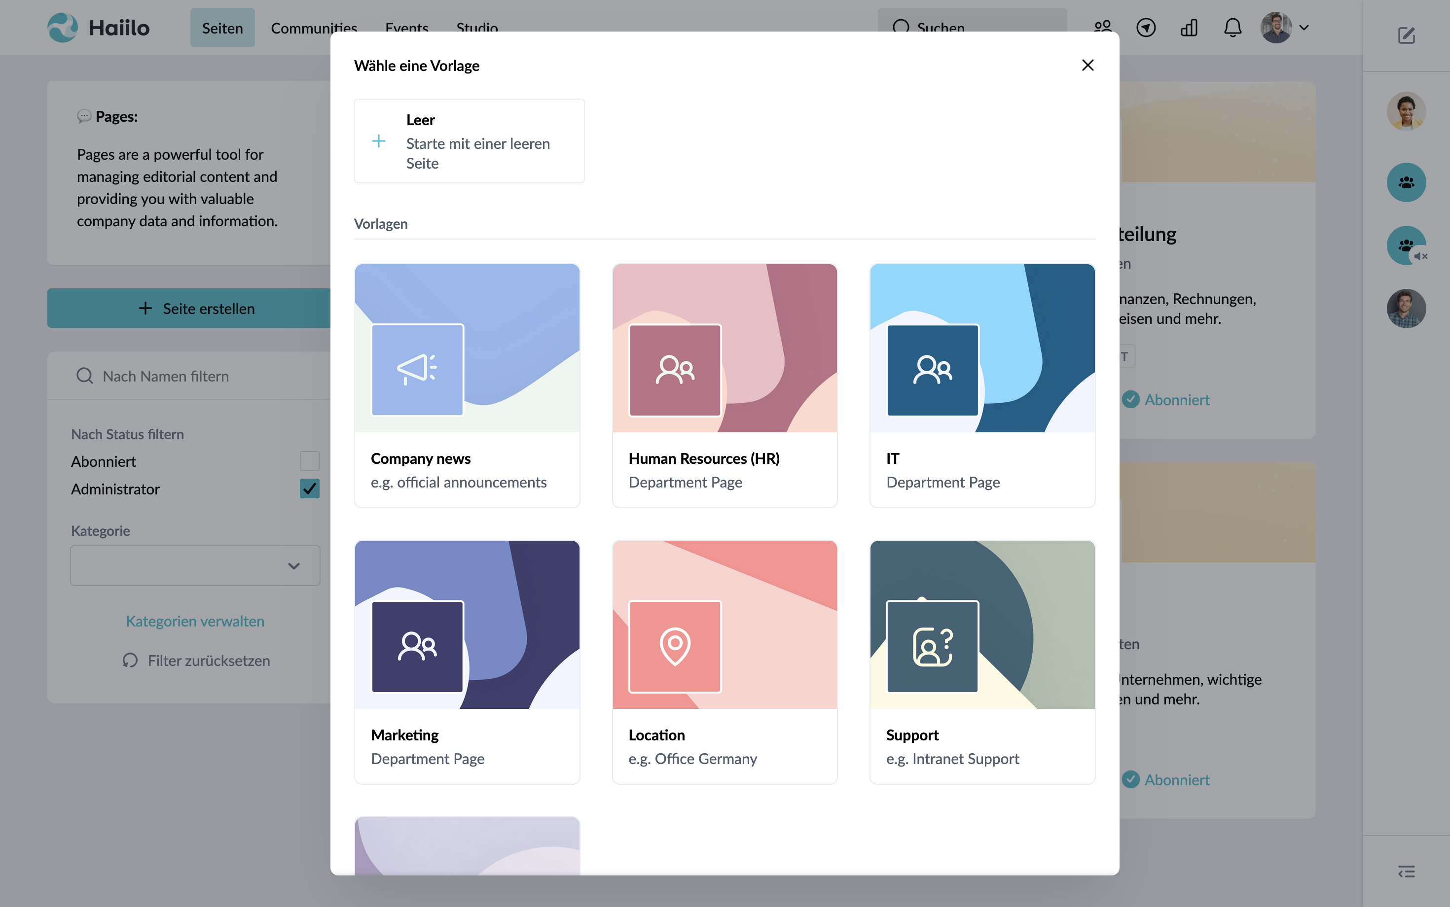Choose the Human Resources (HR) template

[725, 385]
